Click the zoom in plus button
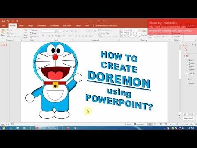 point(187,124)
